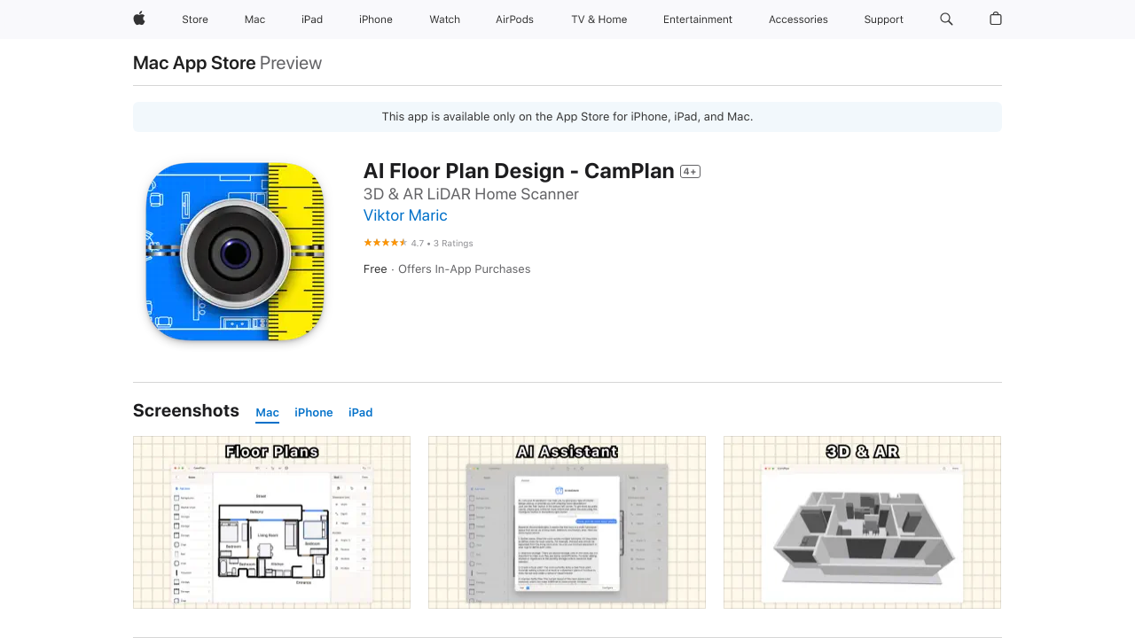Open the iPhone nav menu item

(x=376, y=19)
